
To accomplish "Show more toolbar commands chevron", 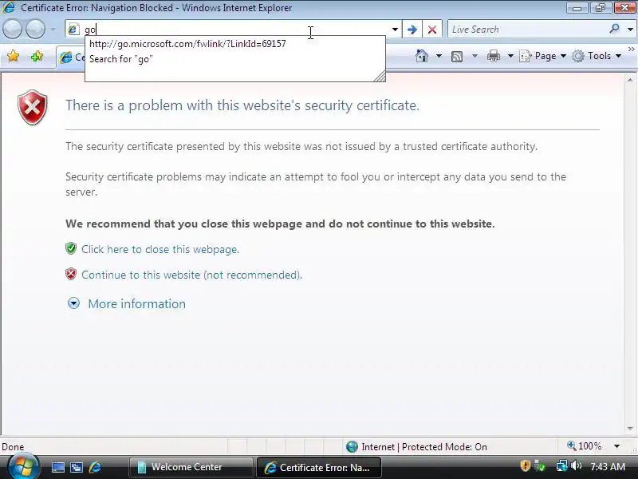I will pyautogui.click(x=631, y=49).
